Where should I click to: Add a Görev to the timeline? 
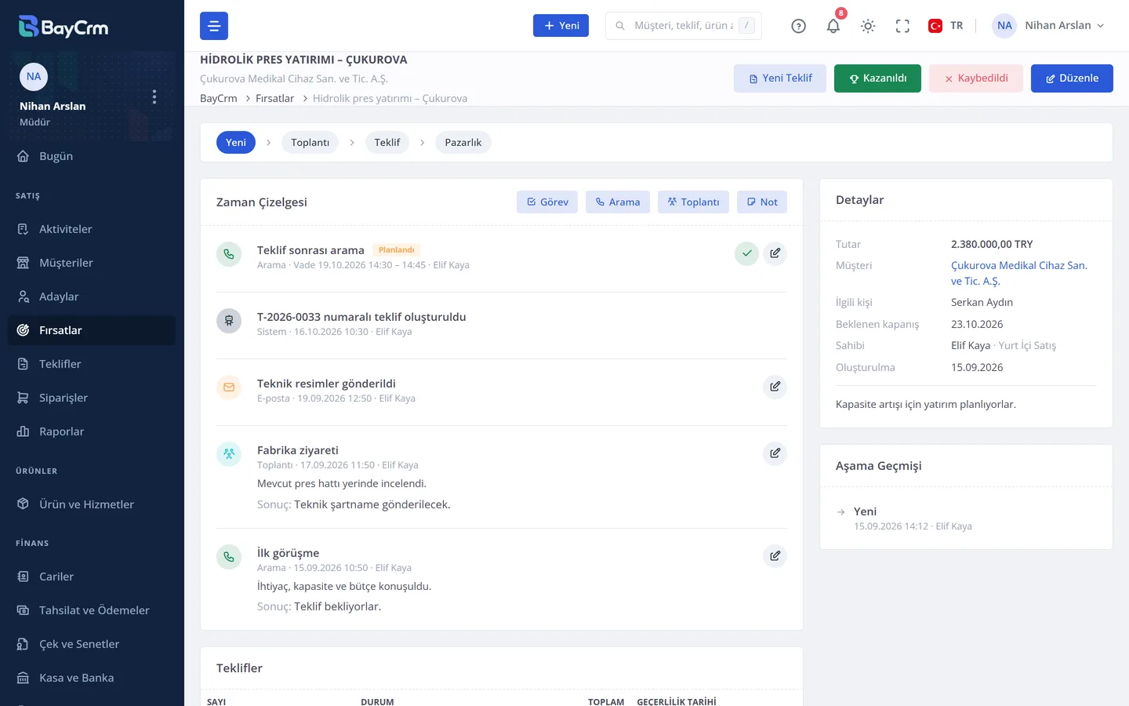click(547, 202)
